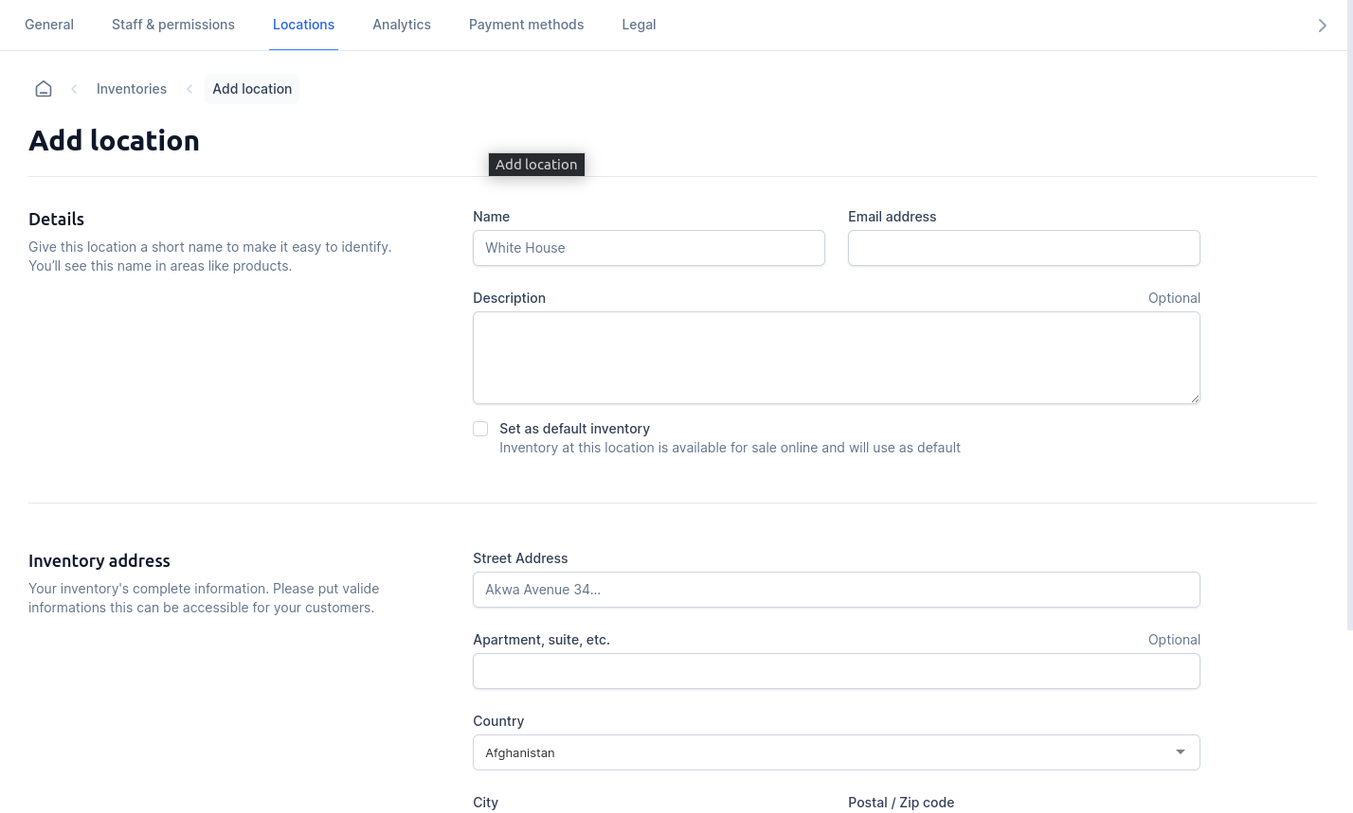Enable Set as default inventory checkbox
Screen dimensions: 1353x813
point(480,429)
